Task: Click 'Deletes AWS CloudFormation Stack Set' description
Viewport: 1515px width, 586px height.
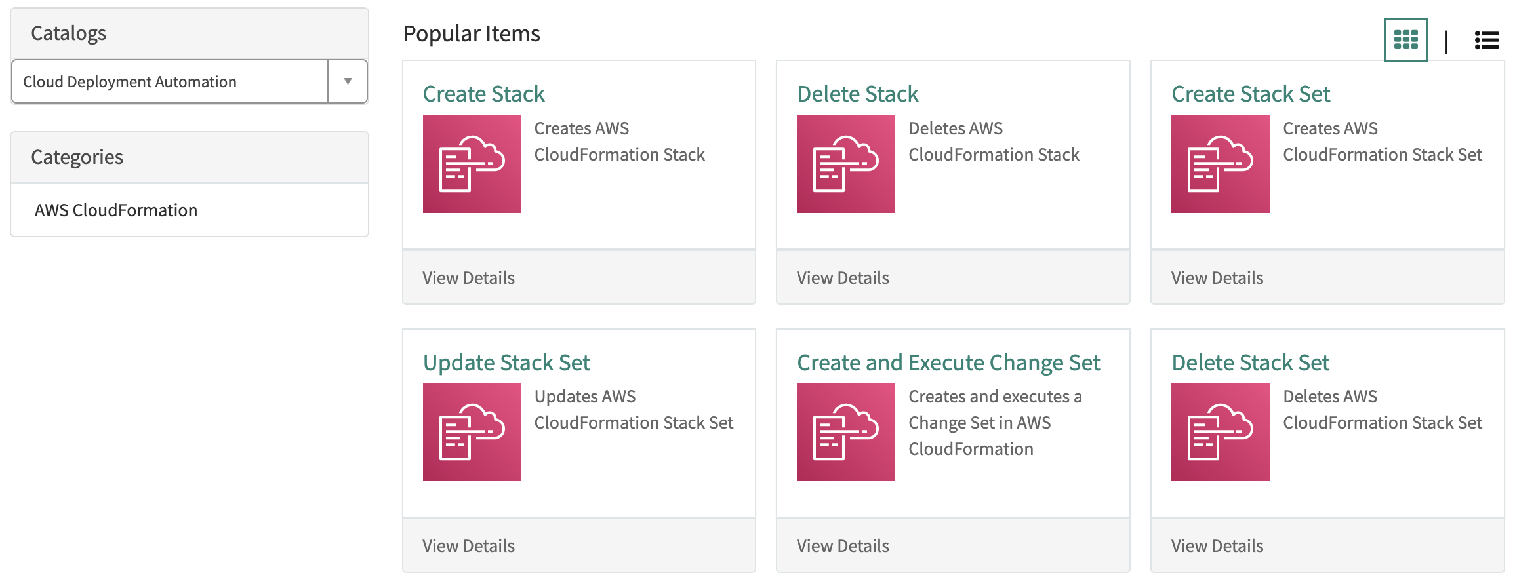Action: point(1383,410)
